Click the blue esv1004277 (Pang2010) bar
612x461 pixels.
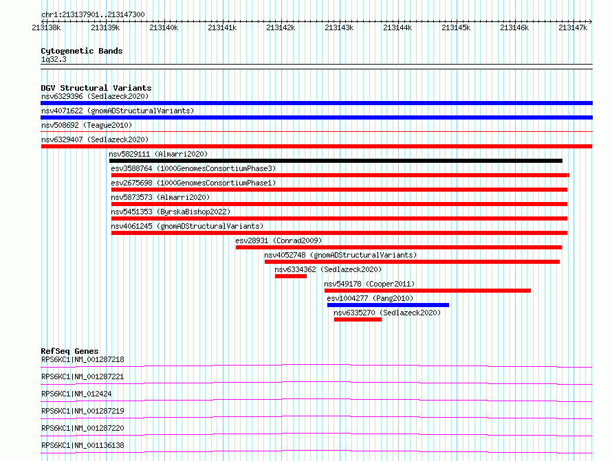(x=388, y=305)
